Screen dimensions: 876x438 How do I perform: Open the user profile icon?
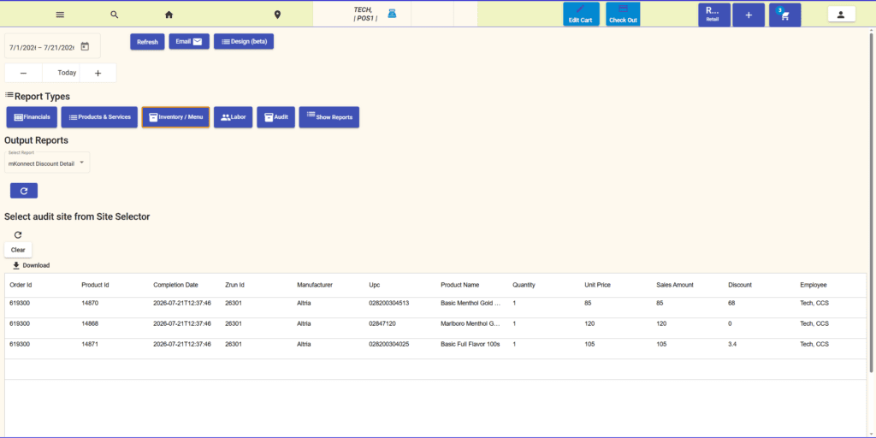842,15
